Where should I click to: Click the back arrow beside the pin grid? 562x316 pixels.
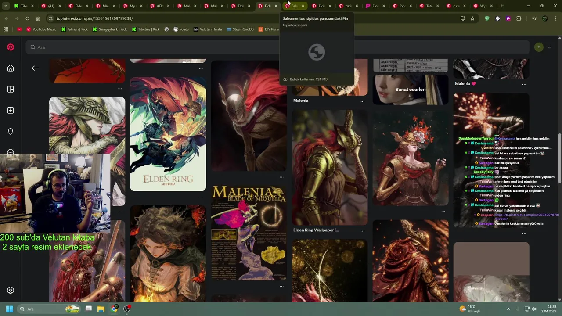tap(35, 68)
